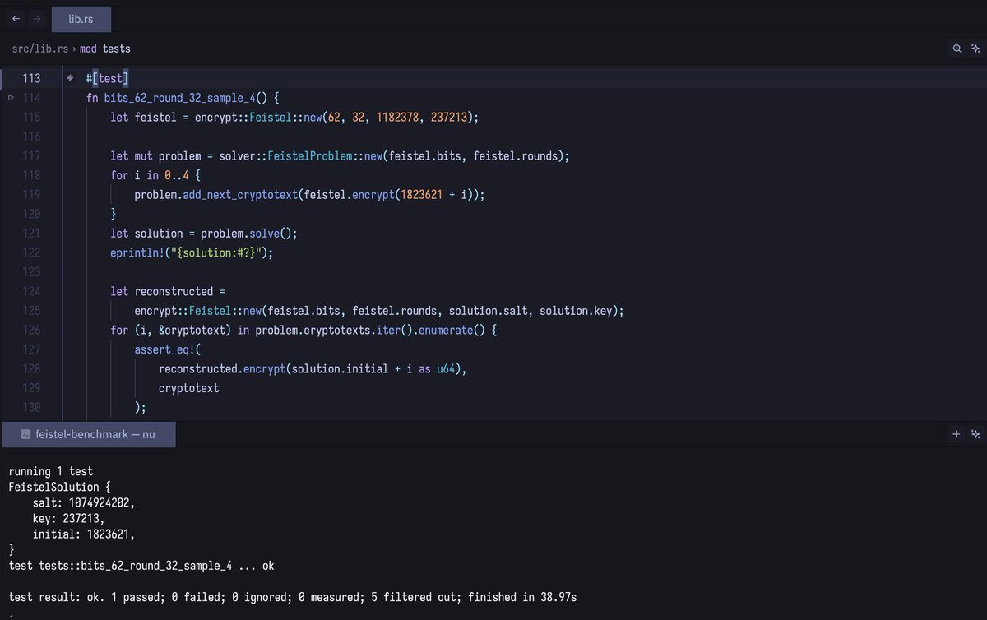Click 'key: 237213,' in terminal output
This screenshot has height=620, width=987.
69,518
